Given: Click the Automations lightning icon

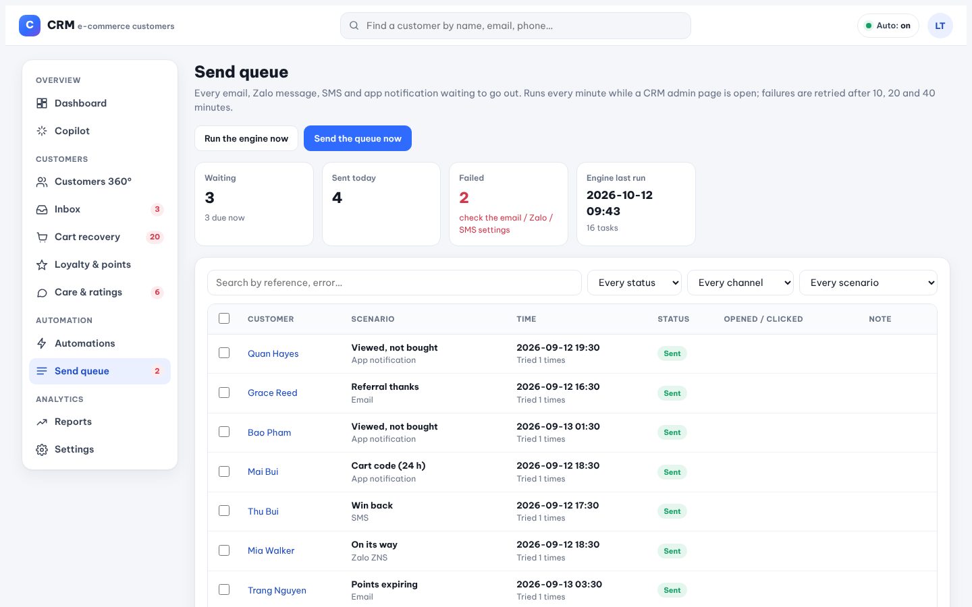Looking at the screenshot, I should [x=42, y=343].
